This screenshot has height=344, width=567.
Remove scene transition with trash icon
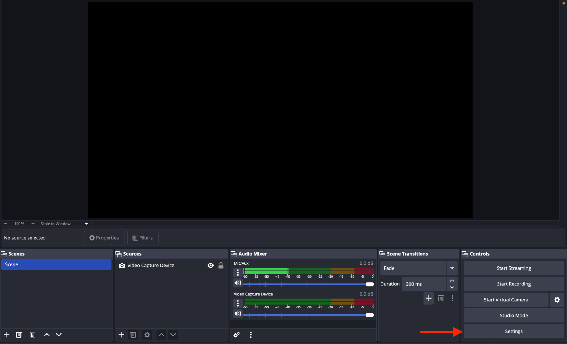coord(441,298)
